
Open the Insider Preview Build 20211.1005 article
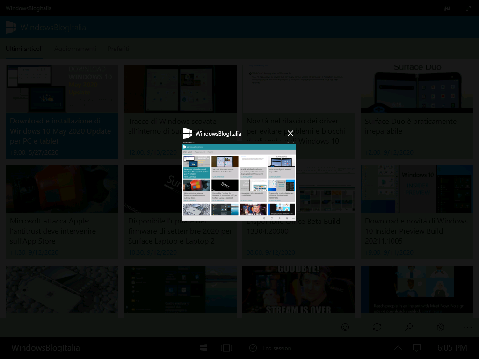(417, 212)
